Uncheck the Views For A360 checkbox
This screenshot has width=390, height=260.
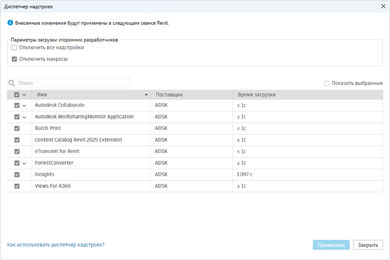17,186
